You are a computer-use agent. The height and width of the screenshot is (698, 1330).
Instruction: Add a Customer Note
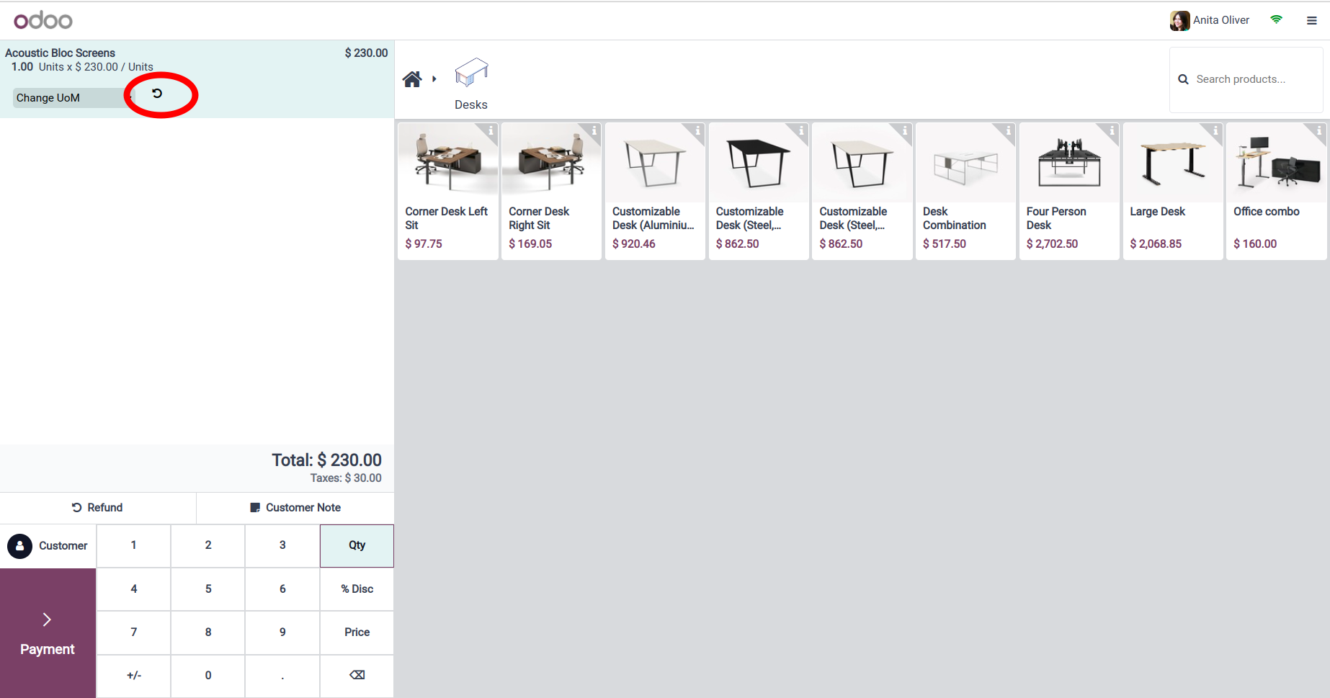coord(295,508)
